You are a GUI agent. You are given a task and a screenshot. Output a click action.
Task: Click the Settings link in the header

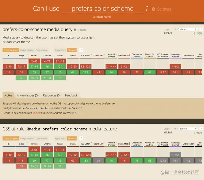[x=164, y=9]
